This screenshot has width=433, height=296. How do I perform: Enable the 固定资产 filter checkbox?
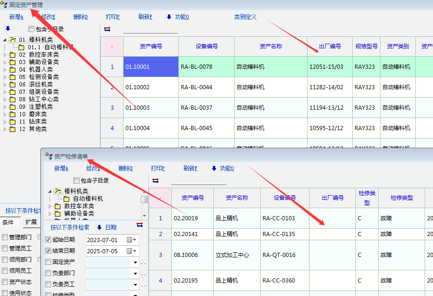pos(48,262)
